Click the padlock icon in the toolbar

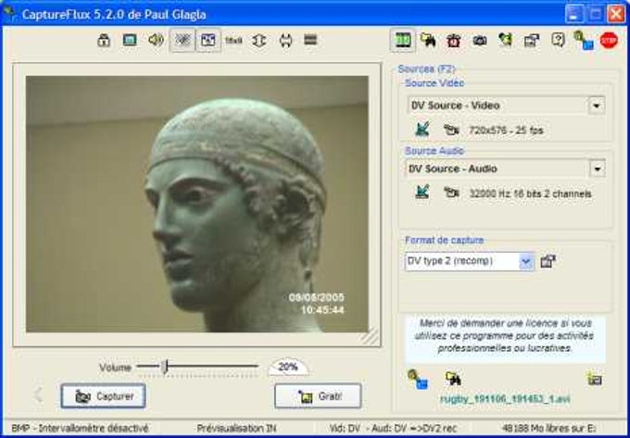[104, 41]
